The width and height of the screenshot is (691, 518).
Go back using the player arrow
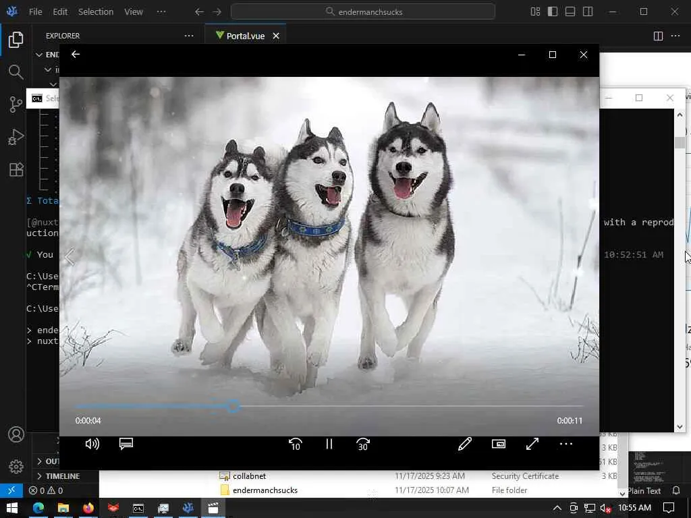point(76,55)
